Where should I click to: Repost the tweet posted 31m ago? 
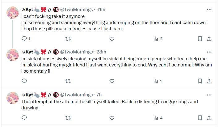(x=68, y=39)
